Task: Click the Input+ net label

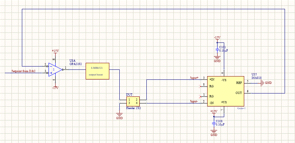Action: point(194,78)
